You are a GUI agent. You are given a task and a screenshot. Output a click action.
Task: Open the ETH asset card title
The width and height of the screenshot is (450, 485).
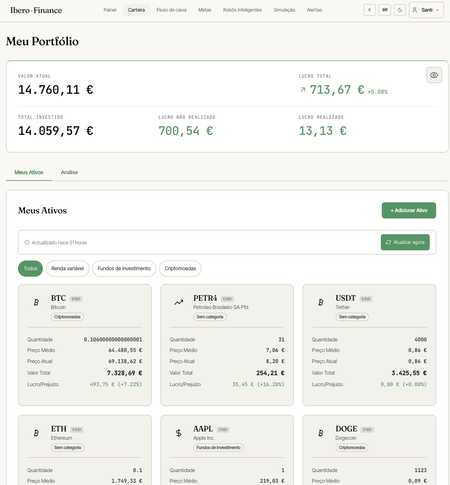pos(59,429)
